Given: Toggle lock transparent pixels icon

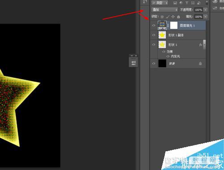Looking at the screenshot, I should [162, 17].
